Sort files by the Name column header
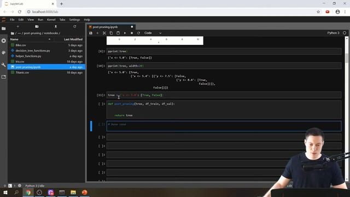The width and height of the screenshot is (350, 197). coord(30,39)
